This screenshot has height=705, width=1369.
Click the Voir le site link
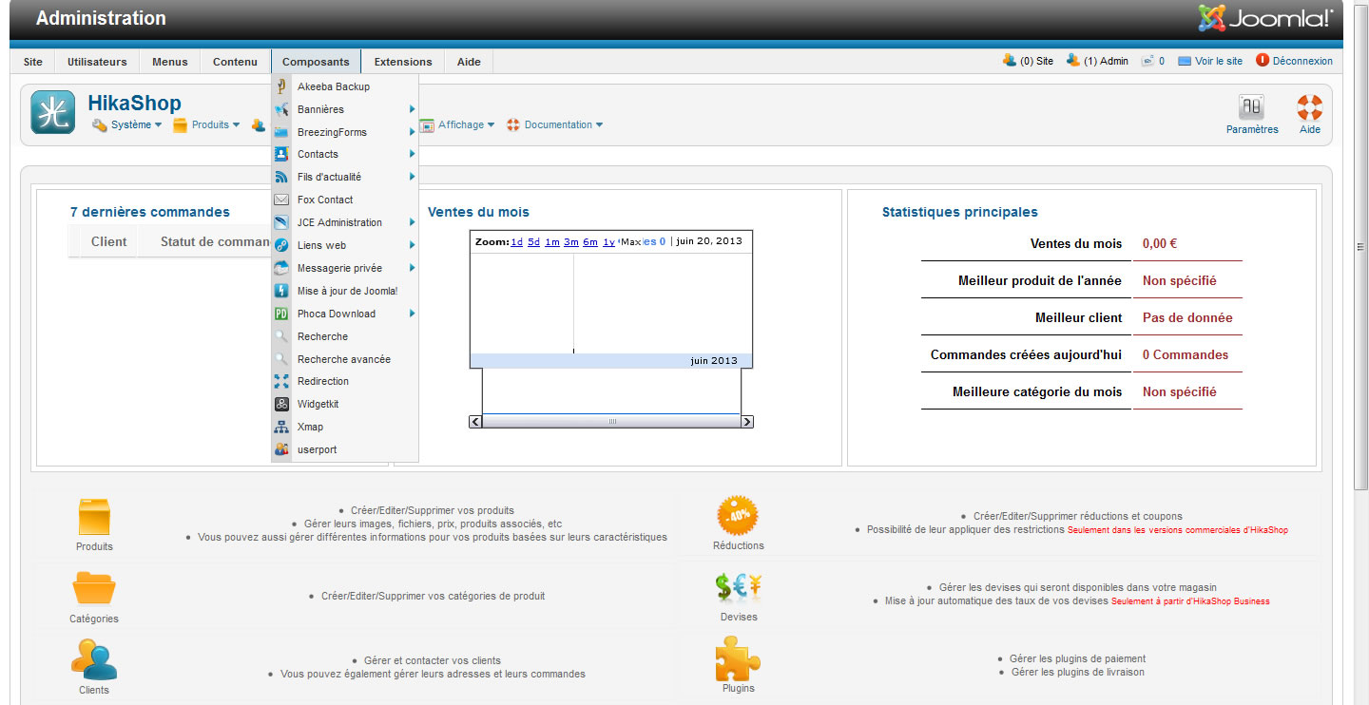point(1218,61)
